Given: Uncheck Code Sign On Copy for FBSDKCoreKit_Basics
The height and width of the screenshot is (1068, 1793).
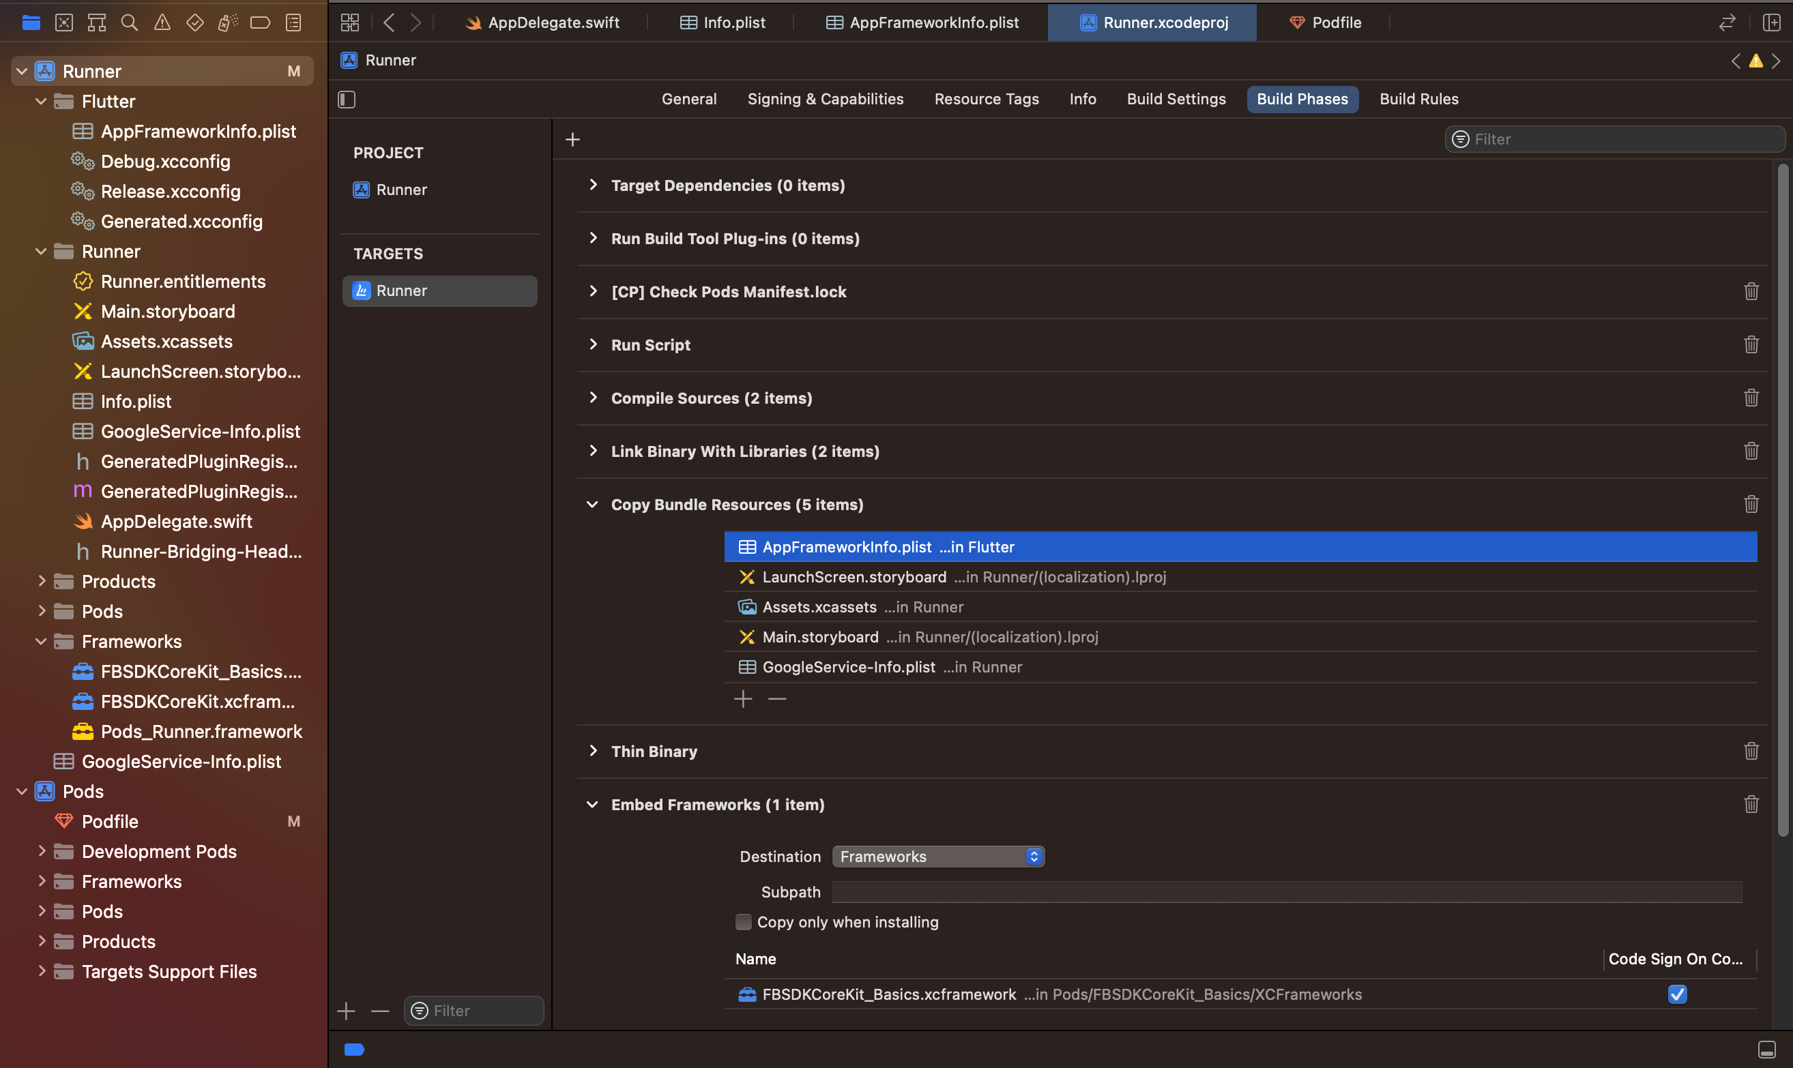Looking at the screenshot, I should coord(1676,994).
